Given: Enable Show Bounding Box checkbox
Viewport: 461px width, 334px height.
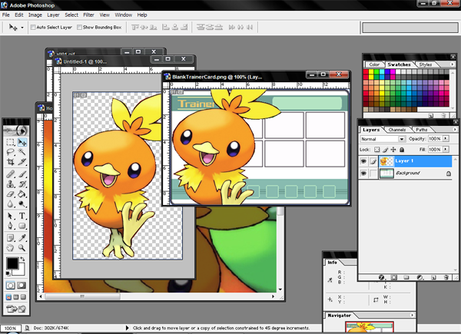Looking at the screenshot, I should pyautogui.click(x=79, y=28).
